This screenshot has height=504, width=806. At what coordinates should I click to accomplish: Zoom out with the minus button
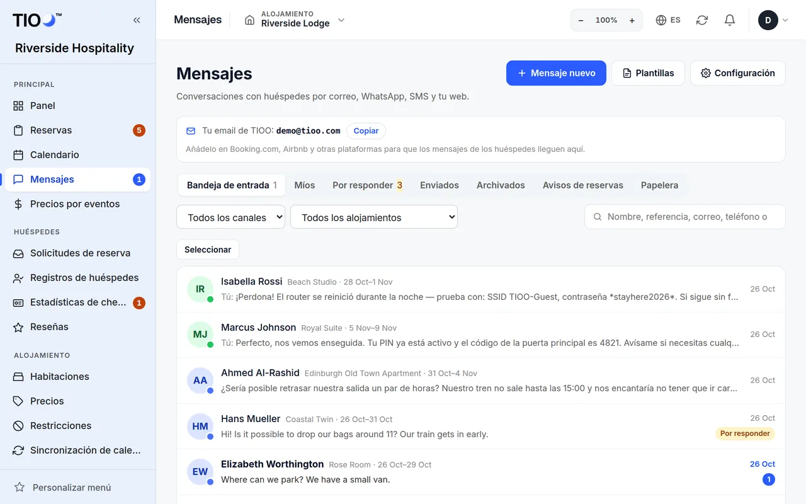tap(581, 20)
